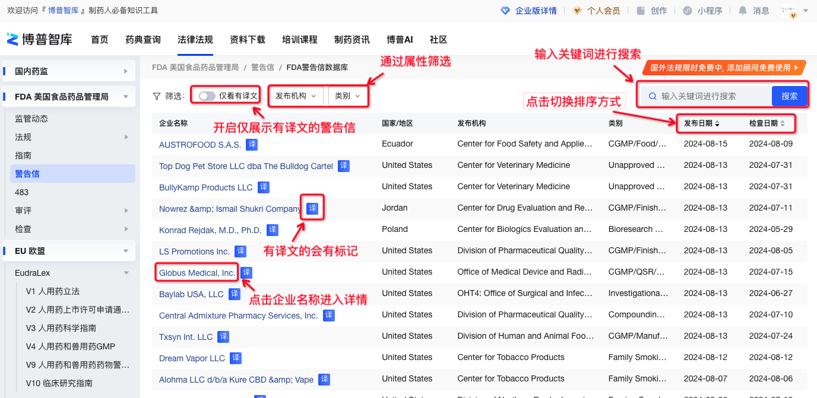Select 监管动态 in sidebar
The width and height of the screenshot is (817, 398).
[31, 119]
